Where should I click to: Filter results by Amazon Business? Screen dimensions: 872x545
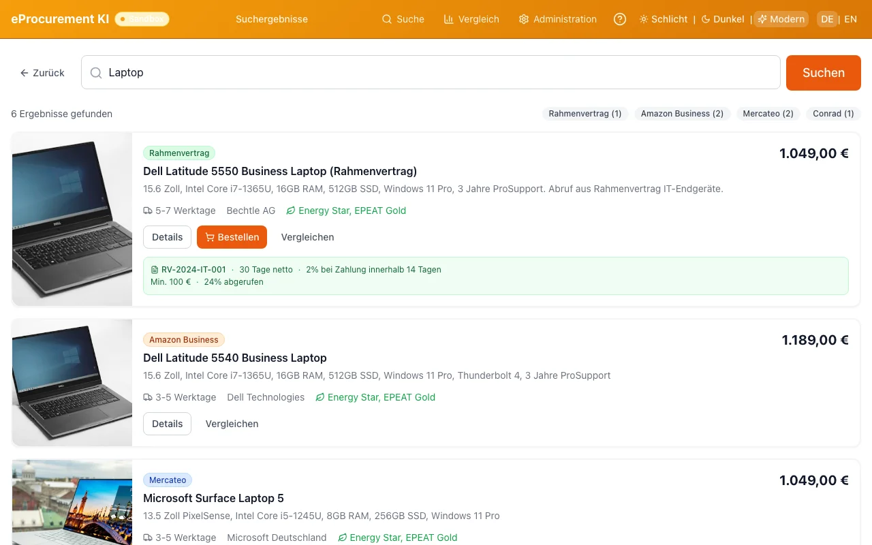click(682, 114)
